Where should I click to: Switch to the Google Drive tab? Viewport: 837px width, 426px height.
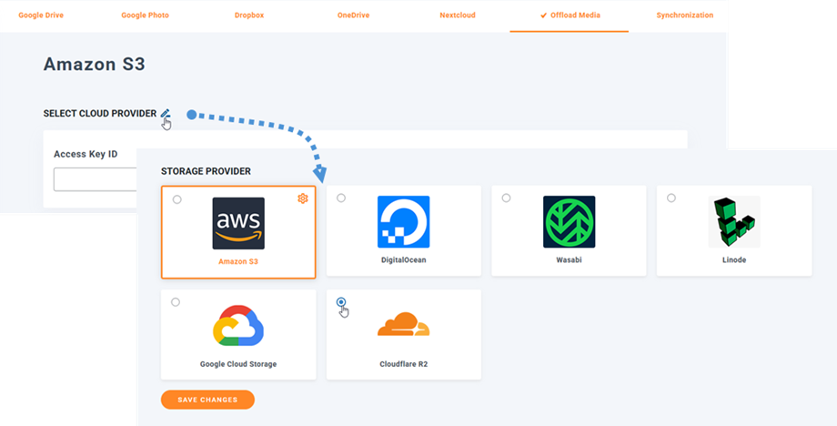[43, 15]
